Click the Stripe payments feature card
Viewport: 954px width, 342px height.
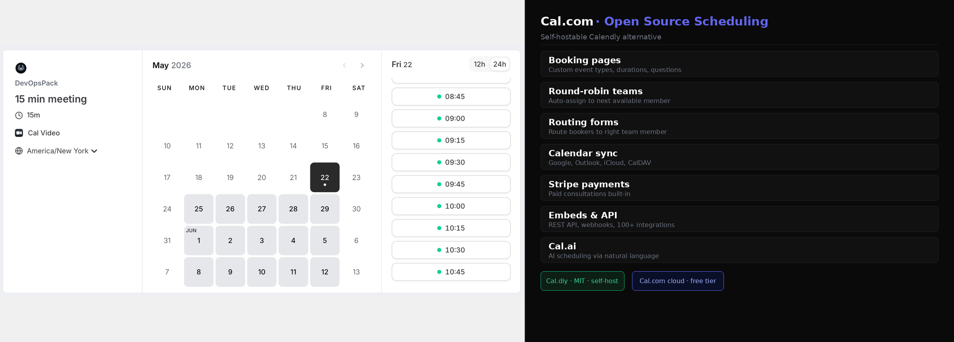coord(739,188)
